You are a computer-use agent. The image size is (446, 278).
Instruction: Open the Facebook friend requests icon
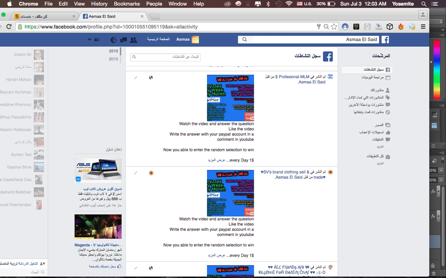[x=134, y=40]
